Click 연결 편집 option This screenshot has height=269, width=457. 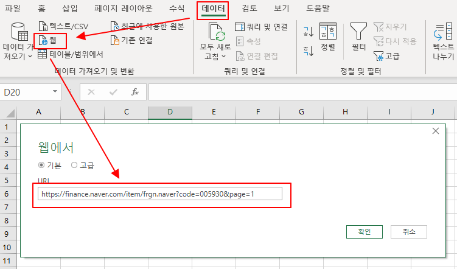[257, 56]
